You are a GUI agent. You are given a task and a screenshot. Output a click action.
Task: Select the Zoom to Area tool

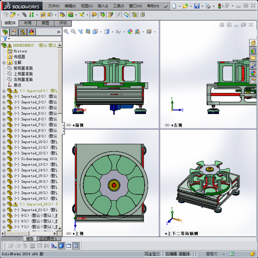73,32
